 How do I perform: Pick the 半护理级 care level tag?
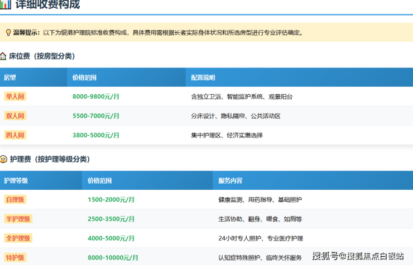(x=18, y=219)
